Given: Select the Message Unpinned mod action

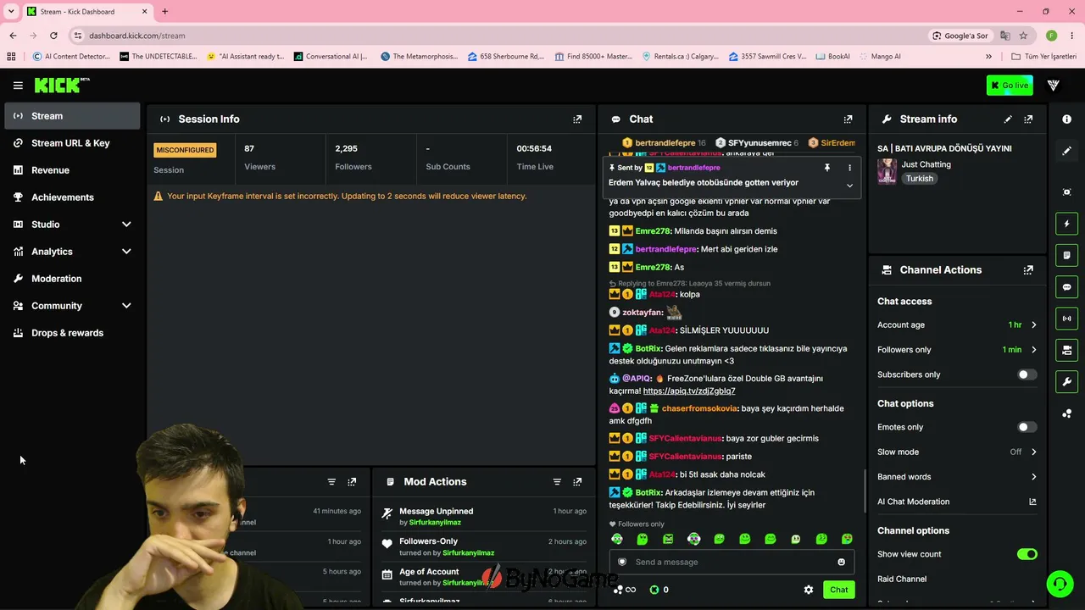Looking at the screenshot, I should click(x=437, y=512).
